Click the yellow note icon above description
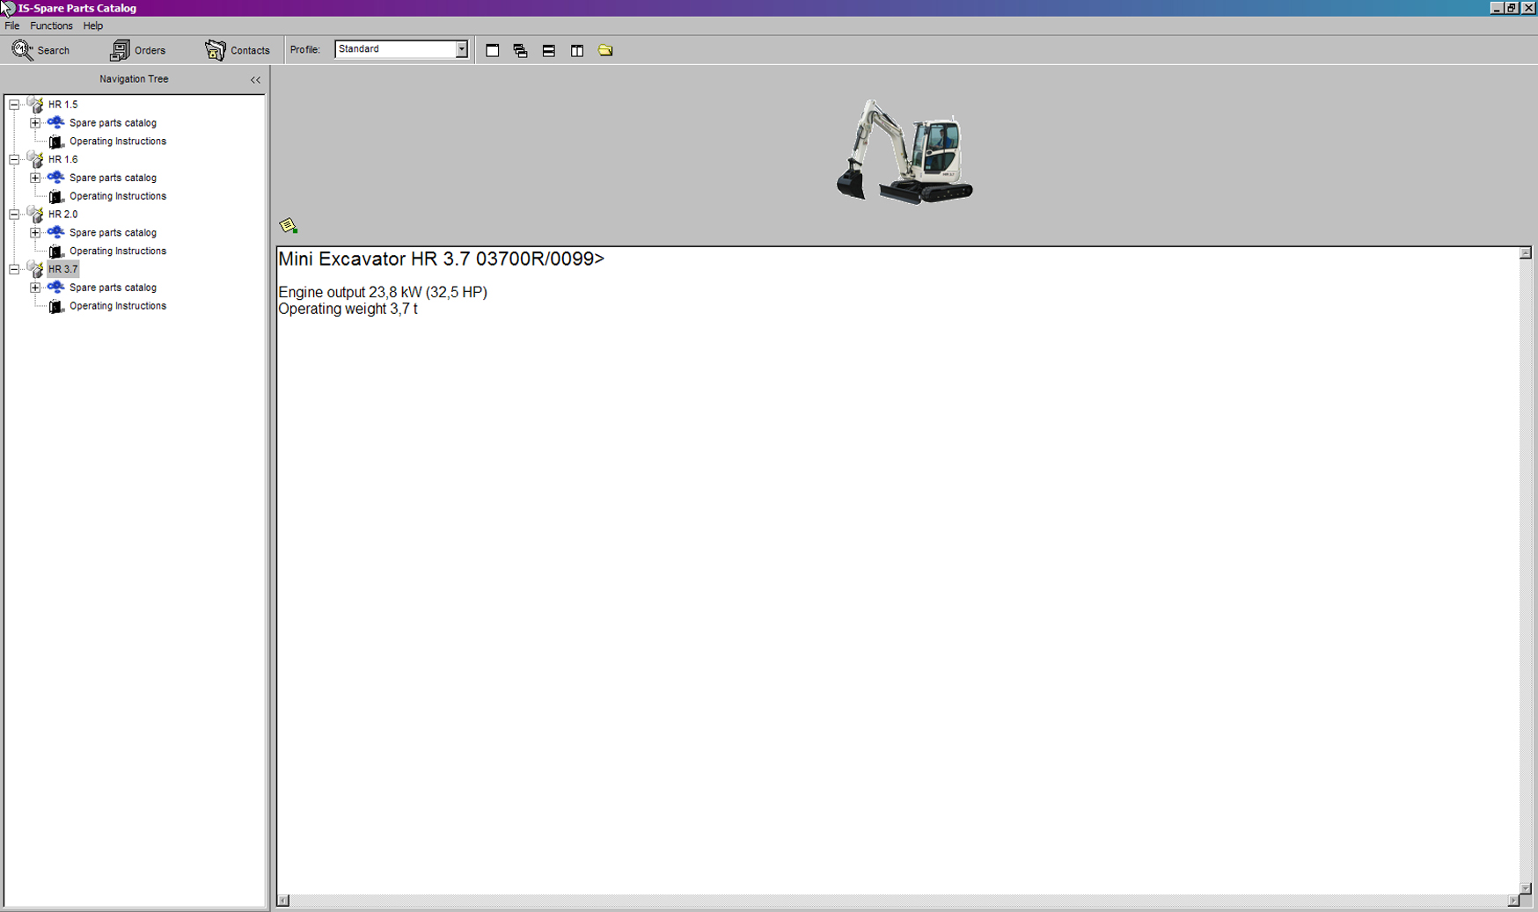Screen dimensions: 1538x912 [x=289, y=226]
